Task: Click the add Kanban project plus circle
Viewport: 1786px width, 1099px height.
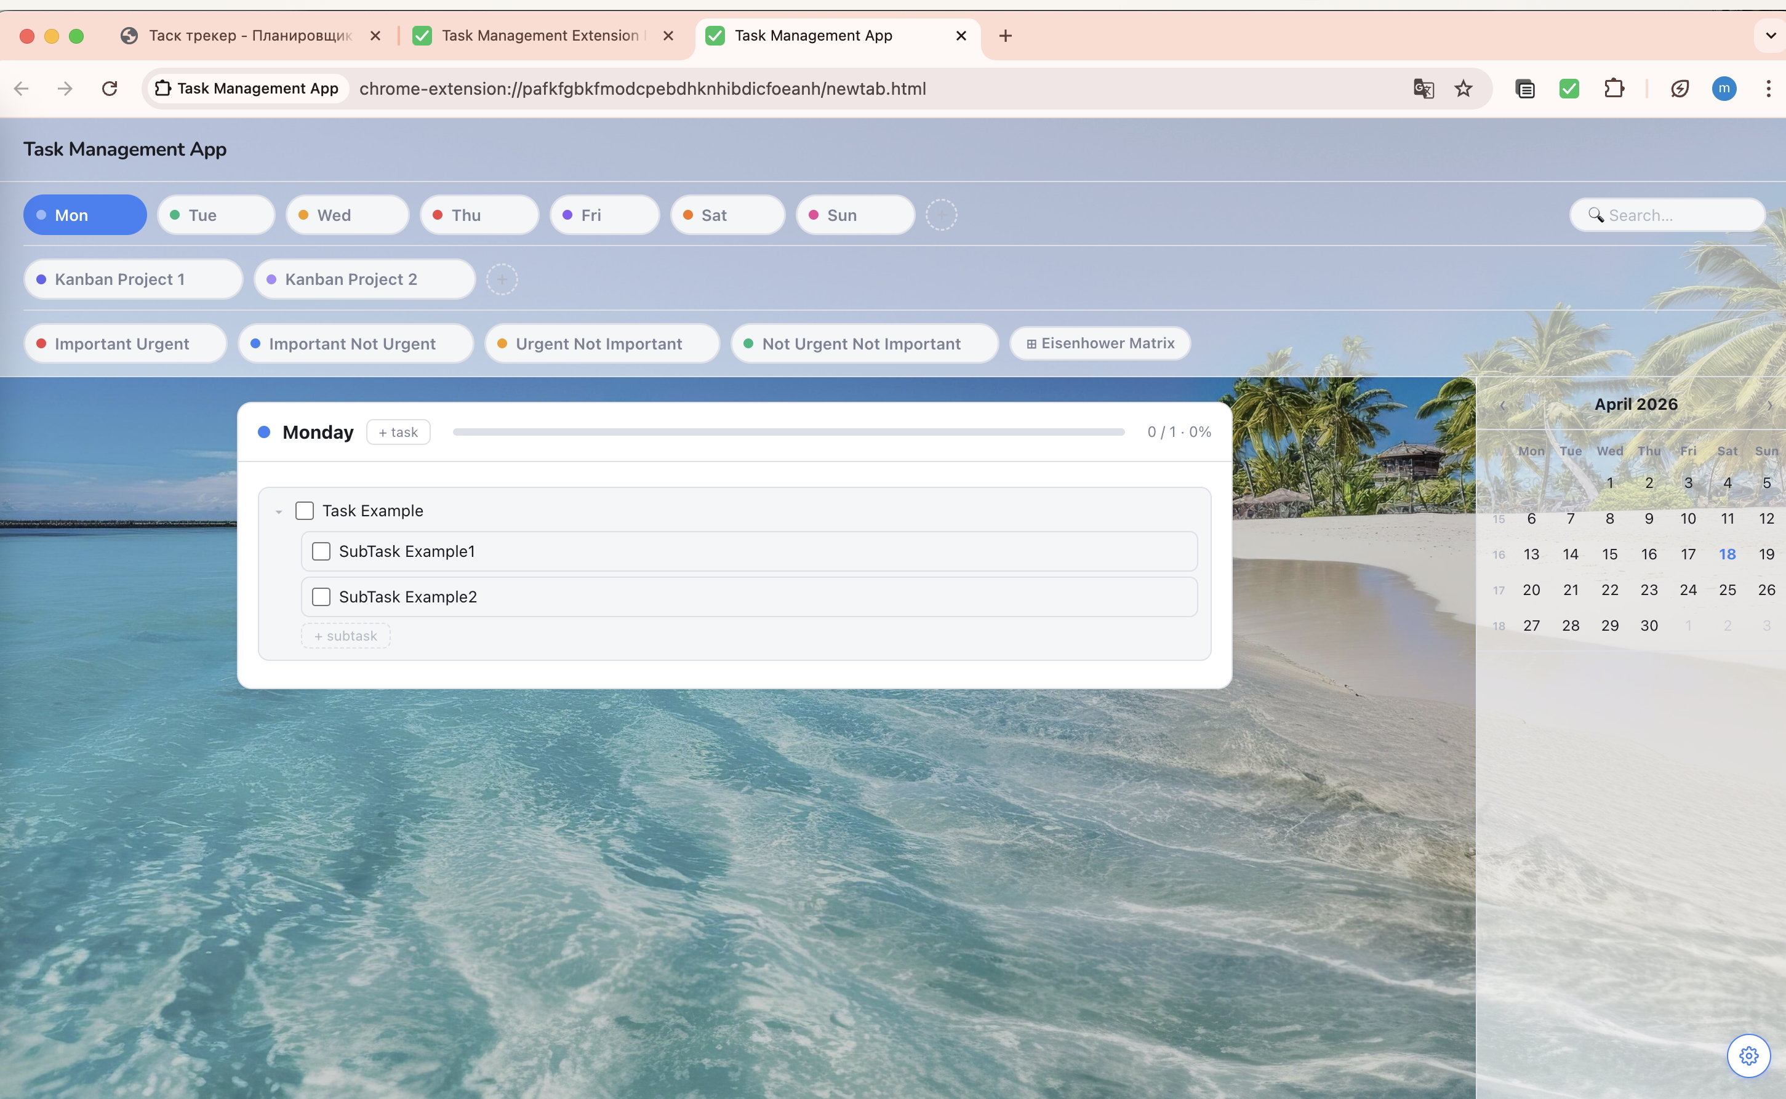Action: click(x=502, y=279)
